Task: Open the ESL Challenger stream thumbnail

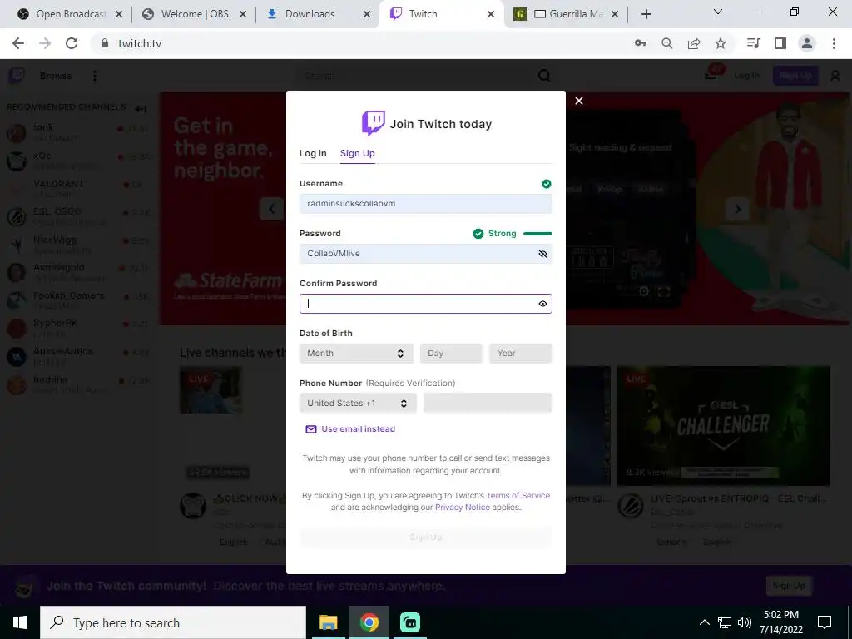Action: click(723, 425)
